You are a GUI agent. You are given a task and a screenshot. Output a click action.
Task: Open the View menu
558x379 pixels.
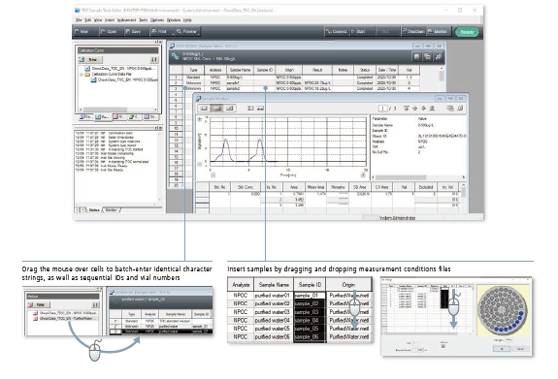98,20
